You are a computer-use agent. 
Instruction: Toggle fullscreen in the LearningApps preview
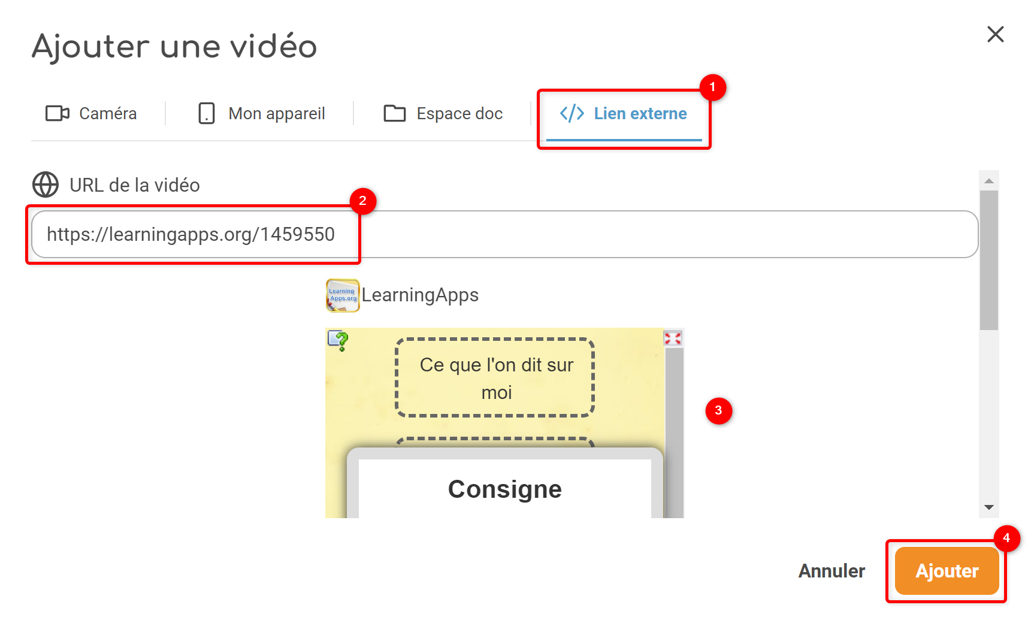tap(673, 338)
